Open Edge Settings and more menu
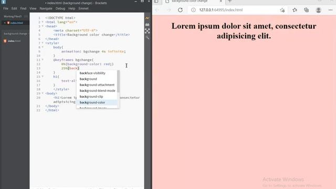Screen dimensions: 336x189 click(330, 10)
